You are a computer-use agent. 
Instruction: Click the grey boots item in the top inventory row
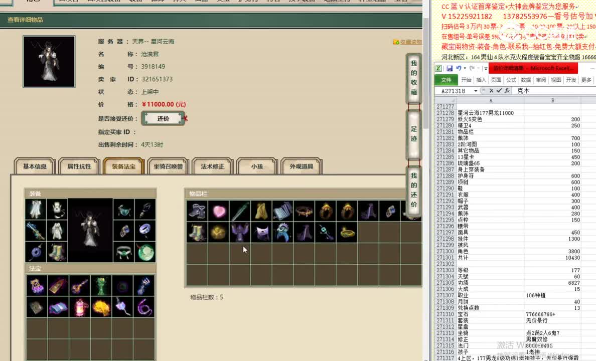pyautogui.click(x=197, y=211)
